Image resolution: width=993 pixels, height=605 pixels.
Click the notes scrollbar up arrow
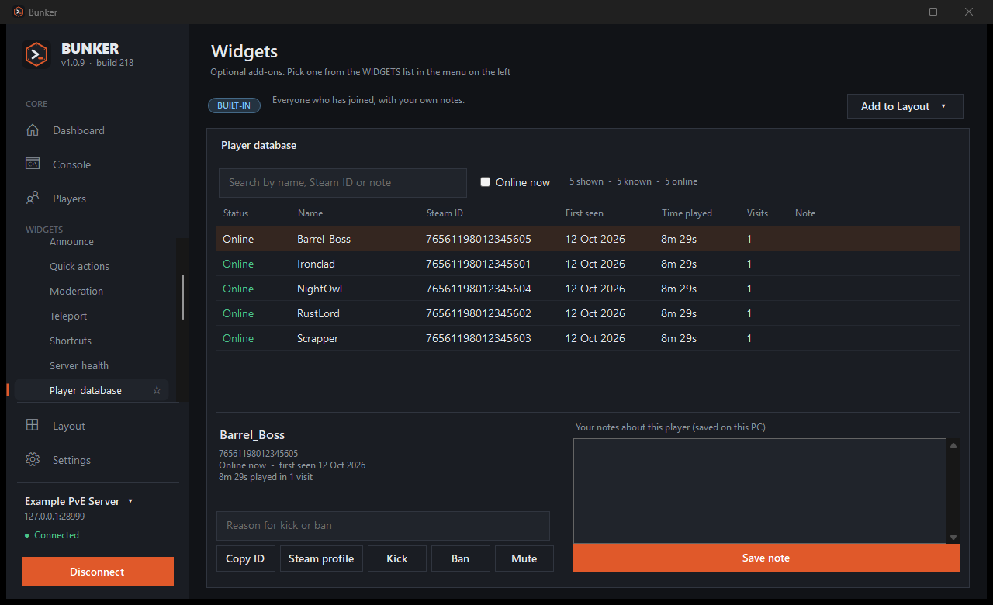[953, 444]
